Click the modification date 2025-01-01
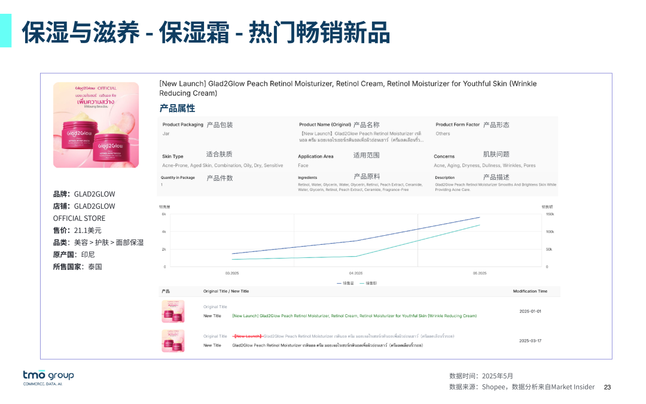 pyautogui.click(x=530, y=311)
